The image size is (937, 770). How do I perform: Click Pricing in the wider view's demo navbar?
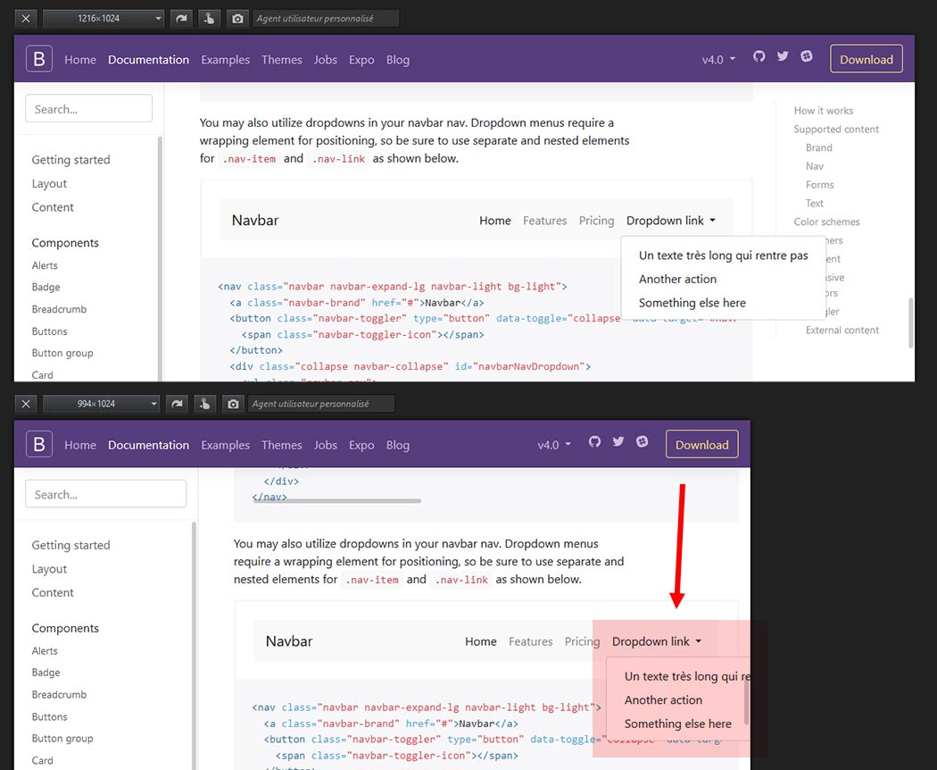[x=596, y=221]
